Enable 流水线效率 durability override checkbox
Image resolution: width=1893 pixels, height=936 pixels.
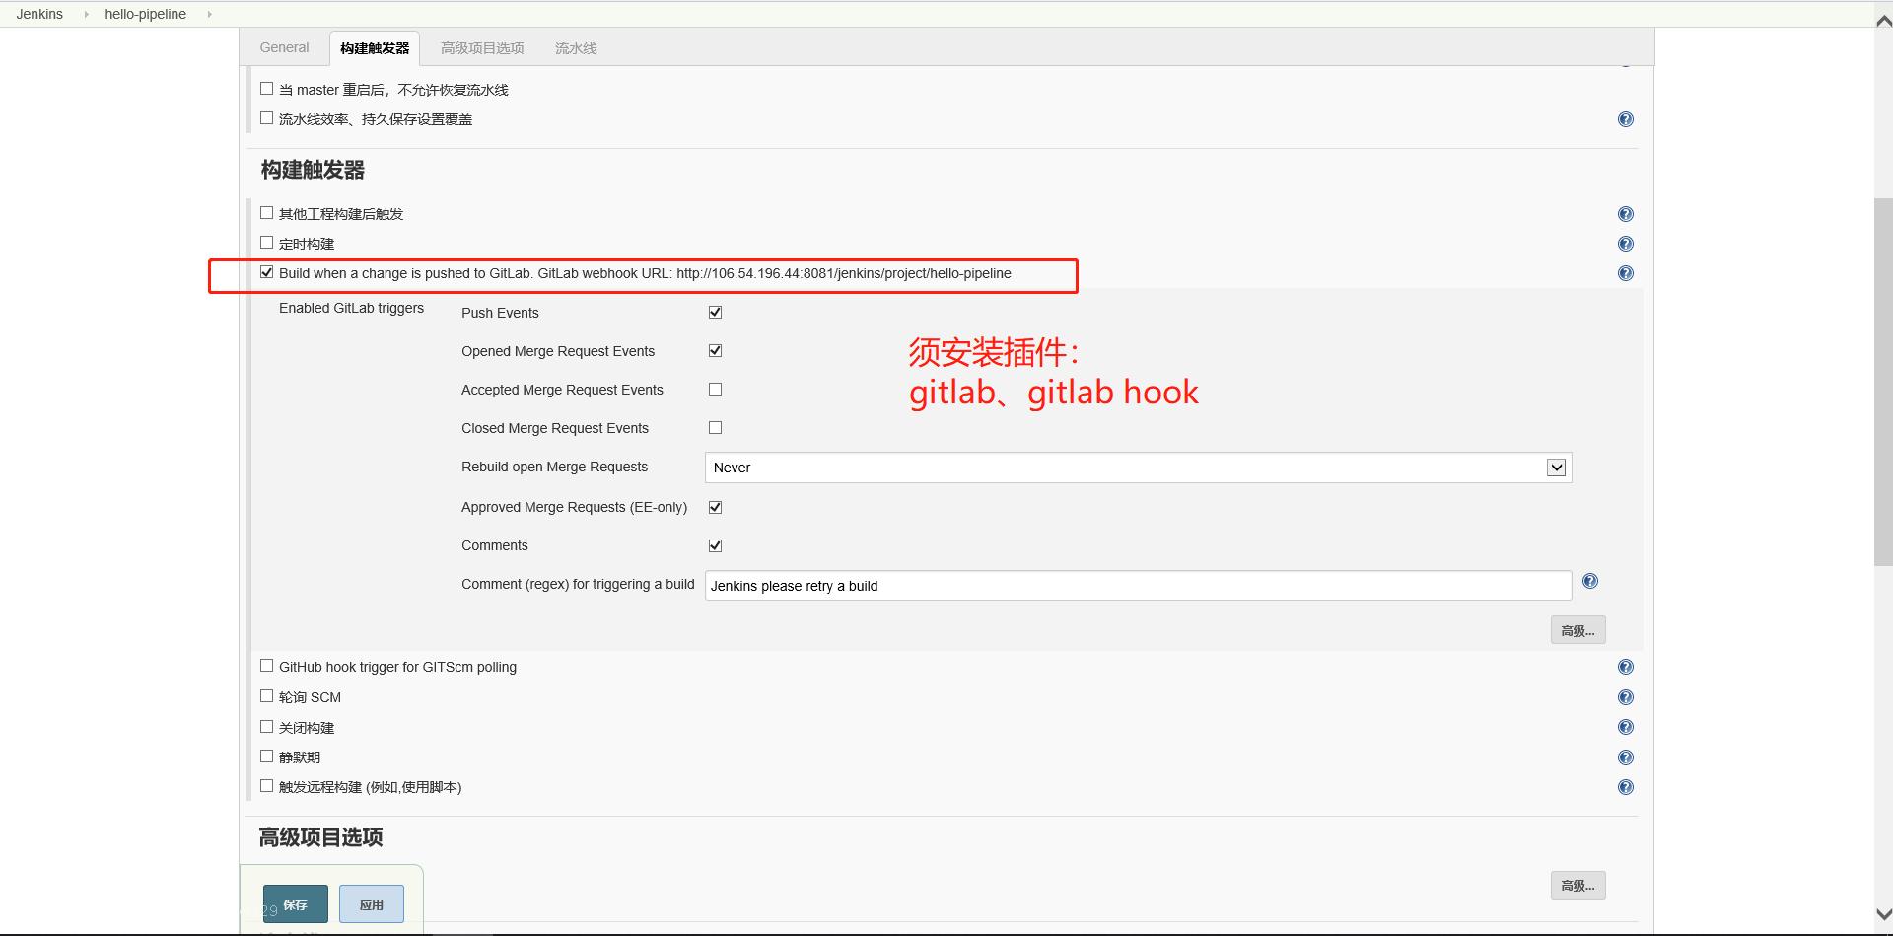(266, 118)
